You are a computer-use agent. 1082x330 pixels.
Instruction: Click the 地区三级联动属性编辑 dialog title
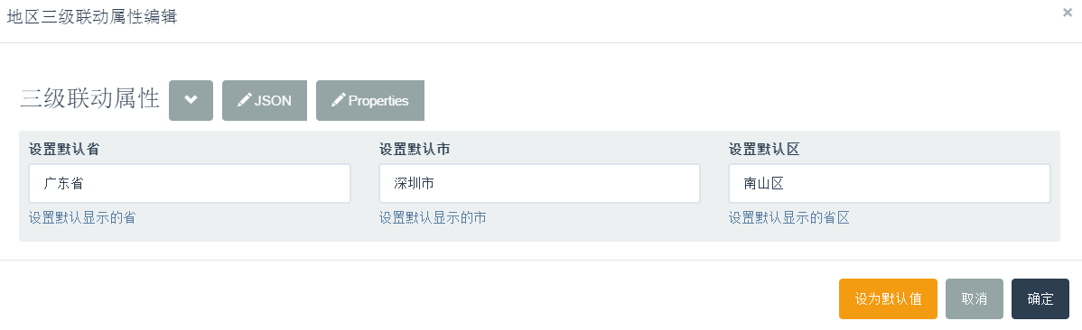click(92, 17)
